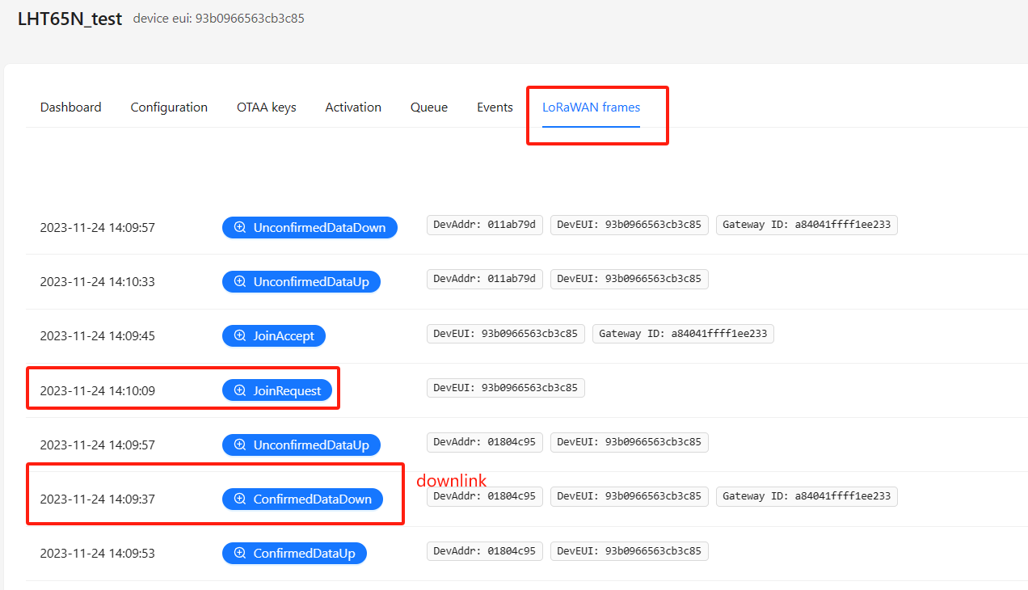Open UnconfirmedDataUp frame with DevAddr 01804c95
The image size is (1028, 590).
(301, 445)
